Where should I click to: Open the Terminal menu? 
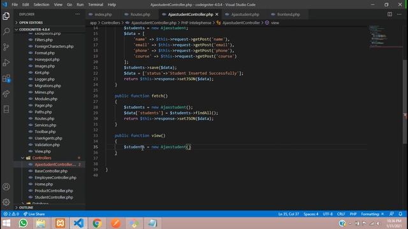point(96,4)
